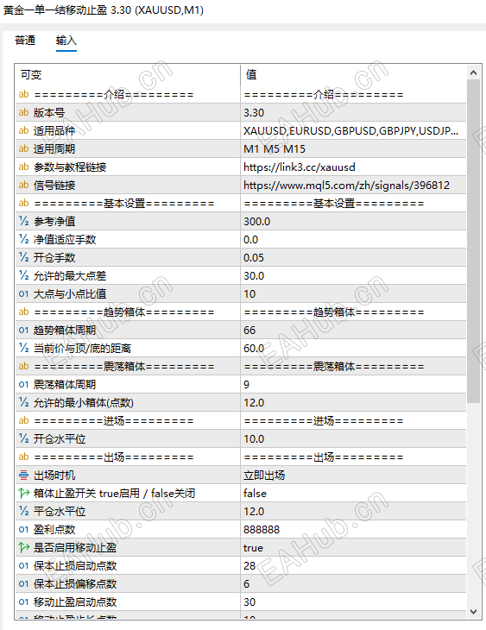Click the 01 icon beside 趋势箱体周期
This screenshot has height=630, width=486.
[x=23, y=330]
